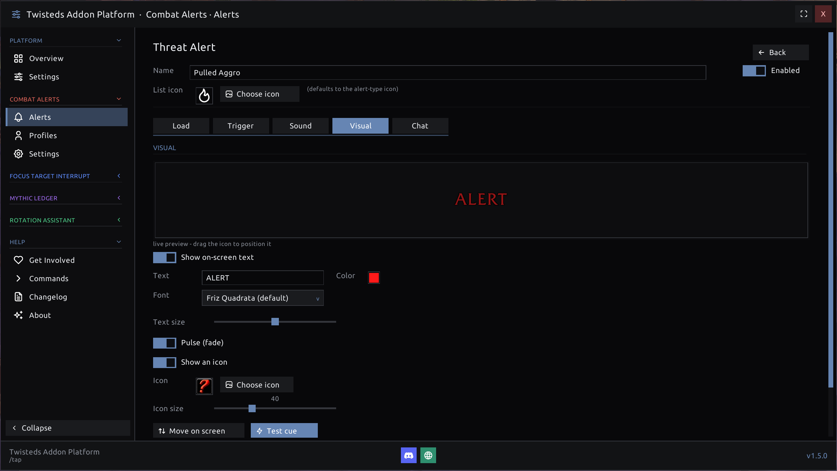Go Back to the alerts list
837x471 pixels.
pos(780,52)
